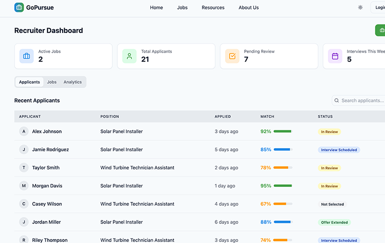Screen dimensions: 385x243
Task: Click Jordan Miller's 88% match bar
Action: click(x=283, y=222)
